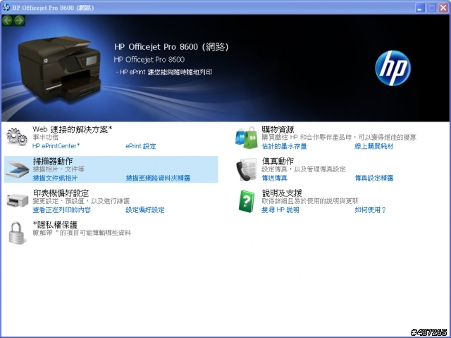Viewport: 451px width, 338px height.
Task: Click the shopping bags icon
Action: coord(247,138)
